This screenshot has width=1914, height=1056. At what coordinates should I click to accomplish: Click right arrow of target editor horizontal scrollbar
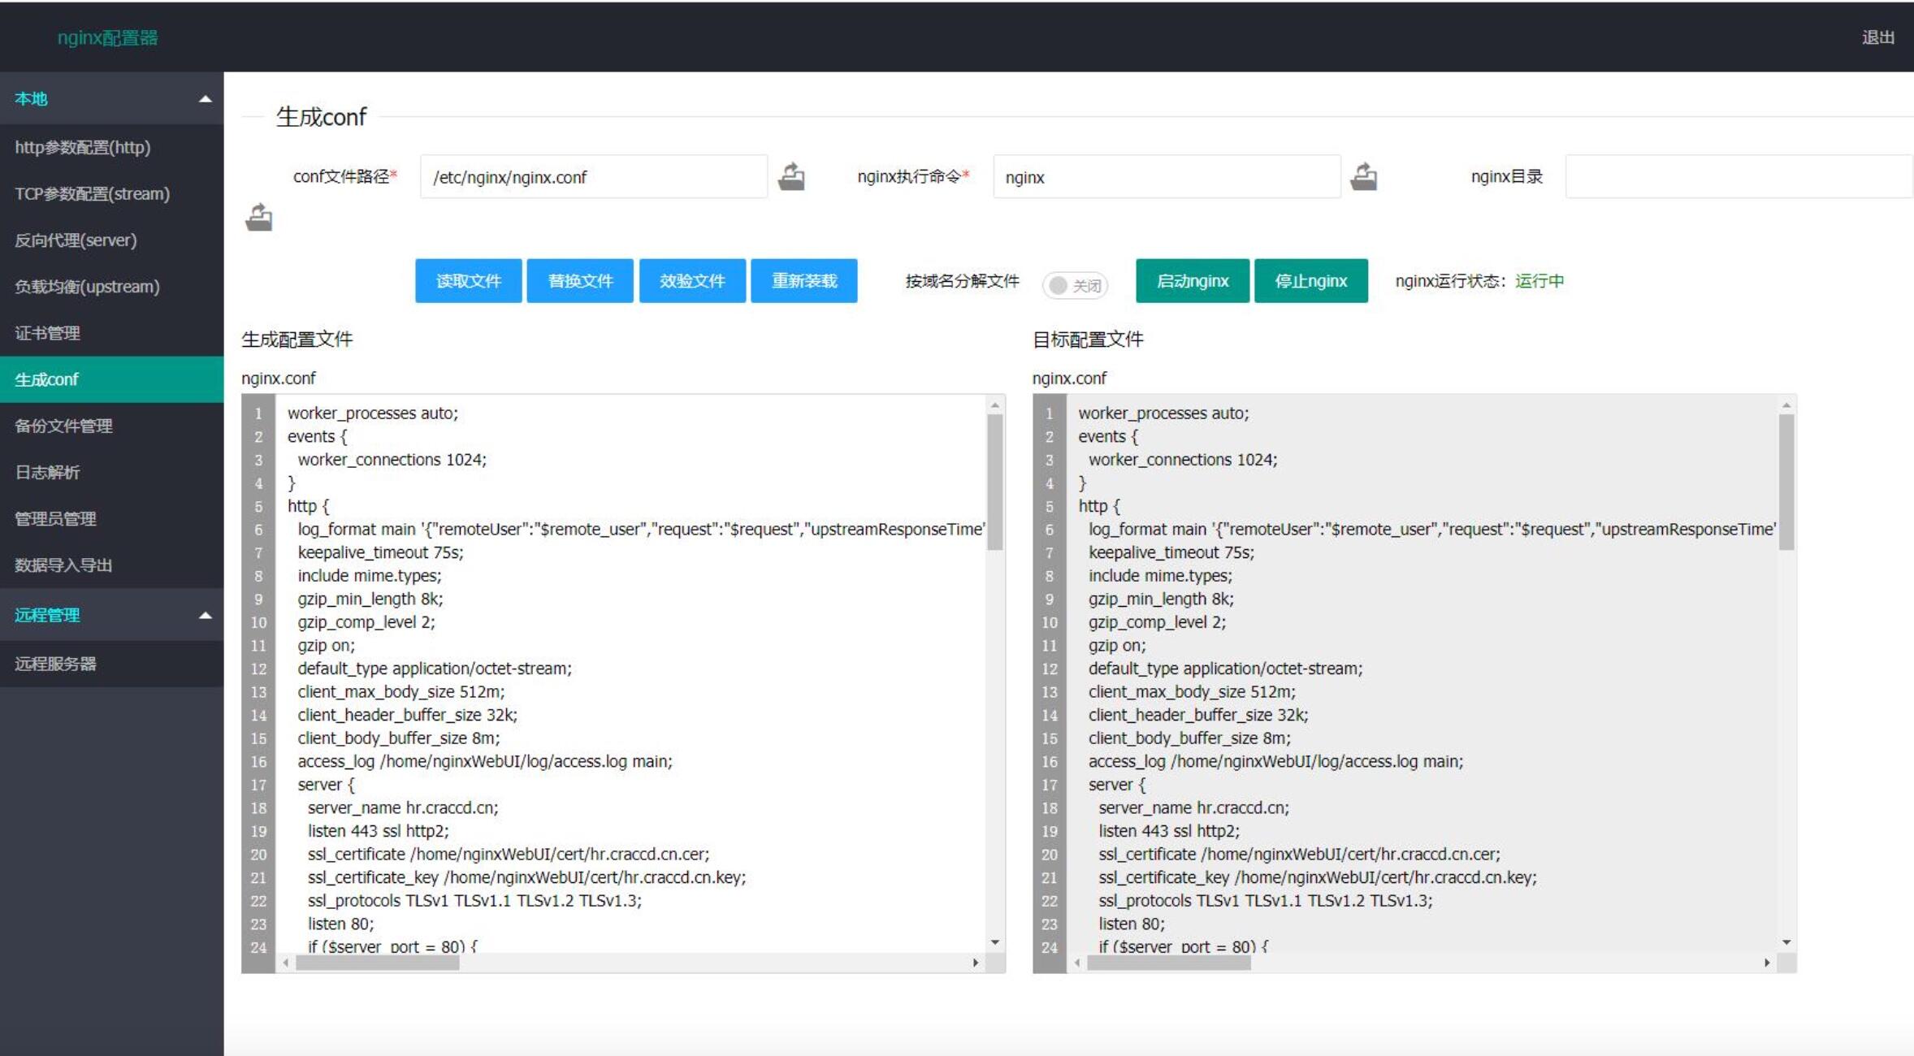coord(1767,963)
